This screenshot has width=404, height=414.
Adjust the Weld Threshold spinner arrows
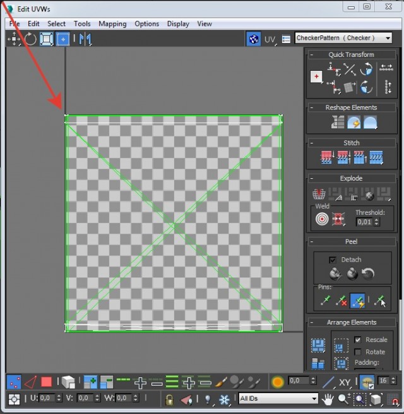[x=377, y=222]
